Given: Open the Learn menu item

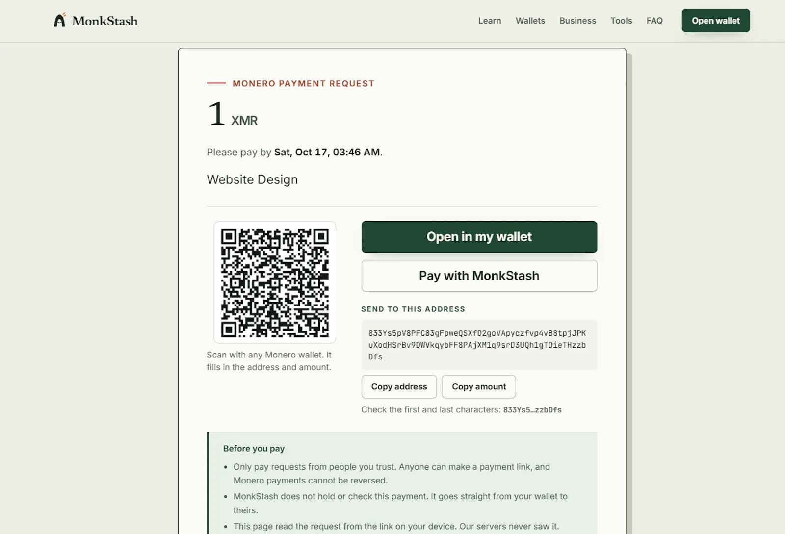Looking at the screenshot, I should 490,21.
